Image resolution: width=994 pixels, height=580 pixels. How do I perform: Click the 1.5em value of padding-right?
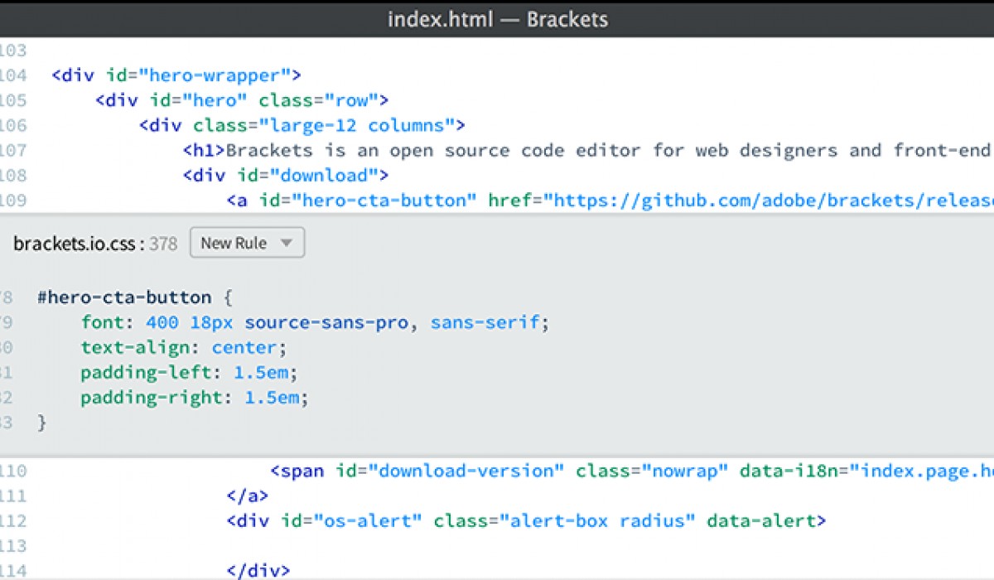tap(272, 397)
